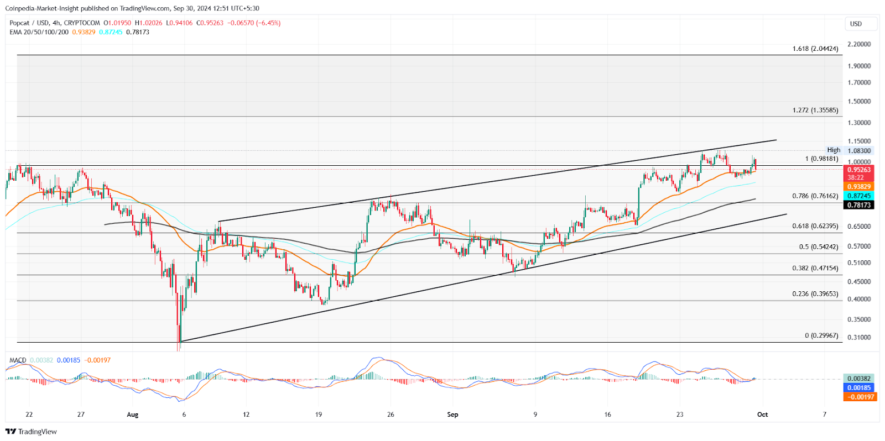The image size is (885, 441).
Task: Click the TradingView logo
Action: (x=31, y=432)
